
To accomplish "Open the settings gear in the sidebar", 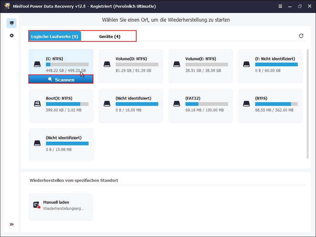I will [x=12, y=35].
